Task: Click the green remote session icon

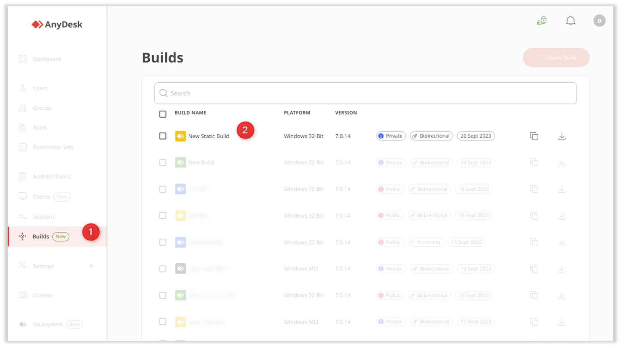Action: (x=542, y=21)
